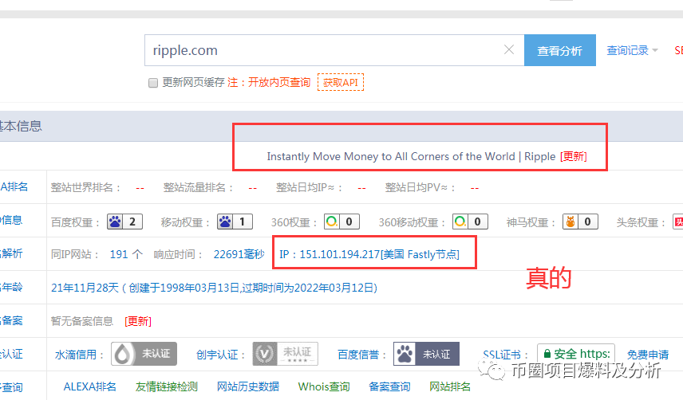Click the Baidu paw icon for 百度权重
Screen dimensions: 683x400
point(115,222)
